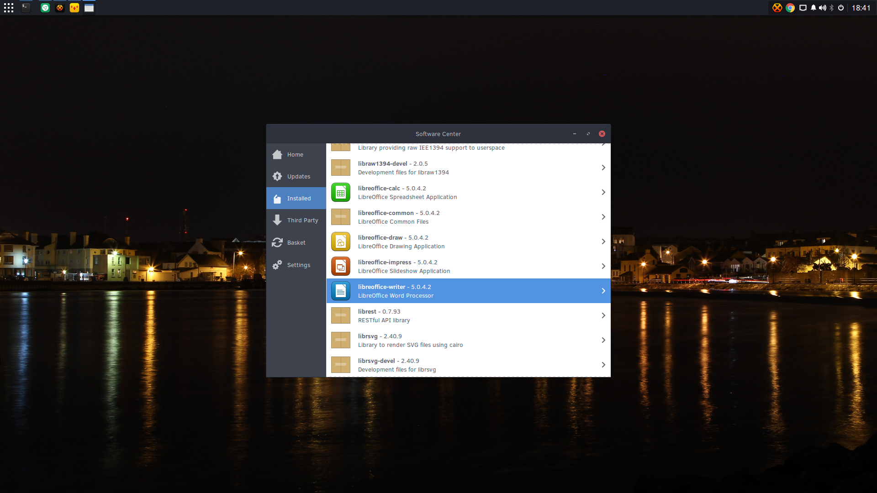The height and width of the screenshot is (493, 877).
Task: Click the libreoffice-calc spreadsheet icon
Action: 341,192
